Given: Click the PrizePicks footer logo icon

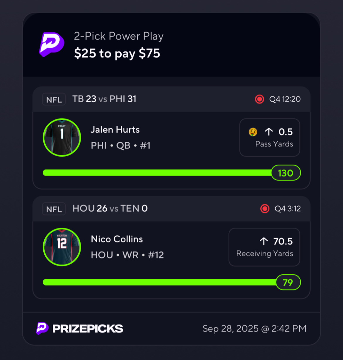Looking at the screenshot, I should pyautogui.click(x=42, y=328).
